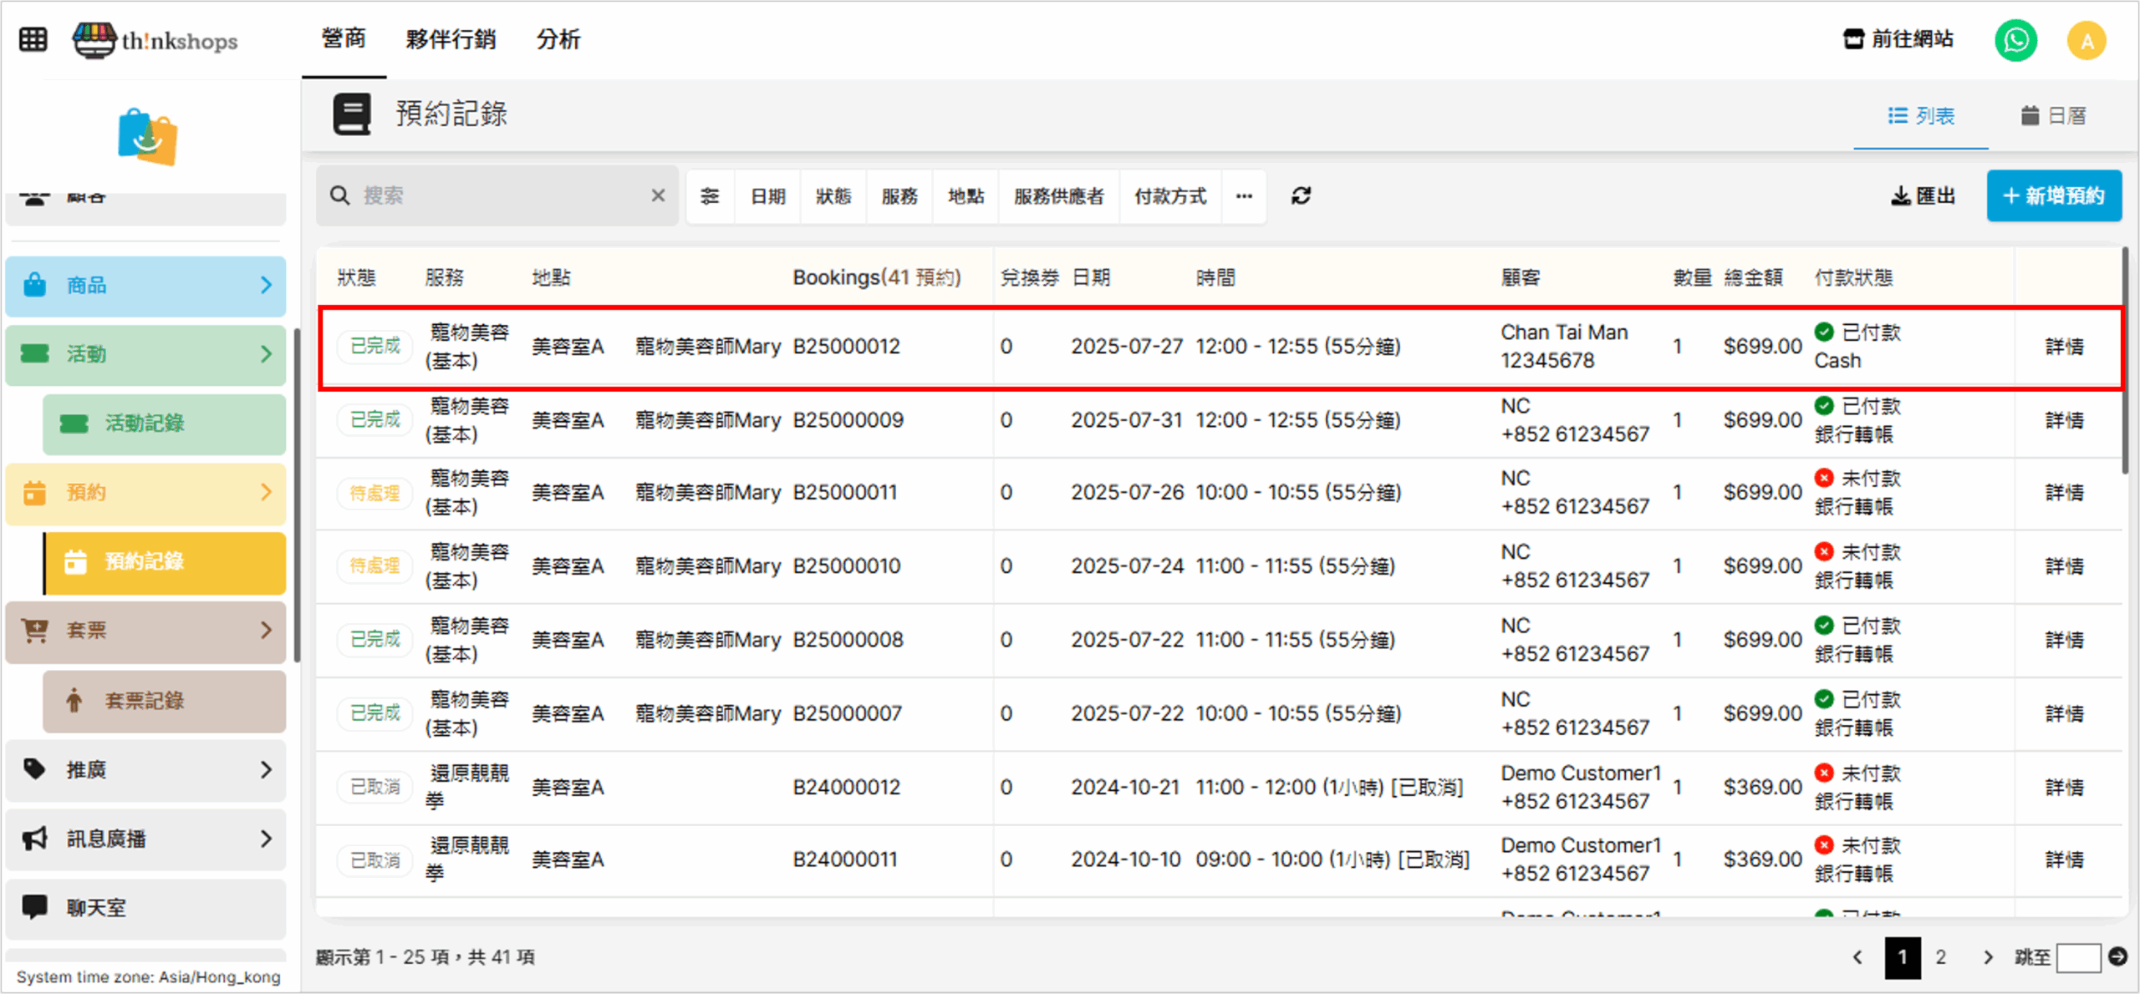The width and height of the screenshot is (2140, 994).
Task: Open the 分析 top menu
Action: pos(558,39)
